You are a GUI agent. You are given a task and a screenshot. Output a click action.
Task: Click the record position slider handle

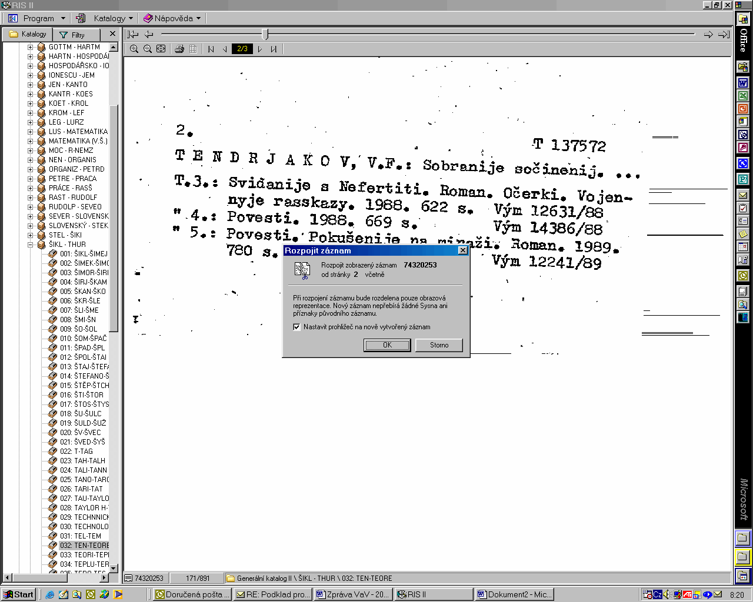(x=265, y=35)
